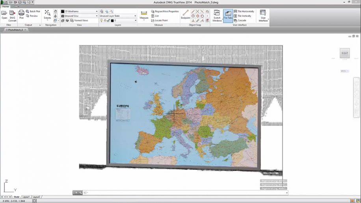
Task: Open a drawing with the Open icon
Action: click(x=4, y=14)
